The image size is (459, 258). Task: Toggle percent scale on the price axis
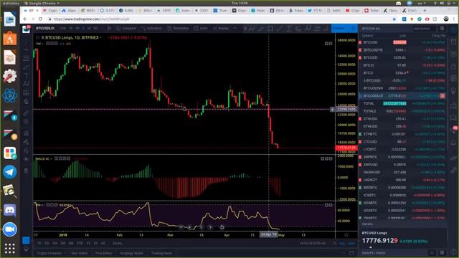click(x=335, y=244)
